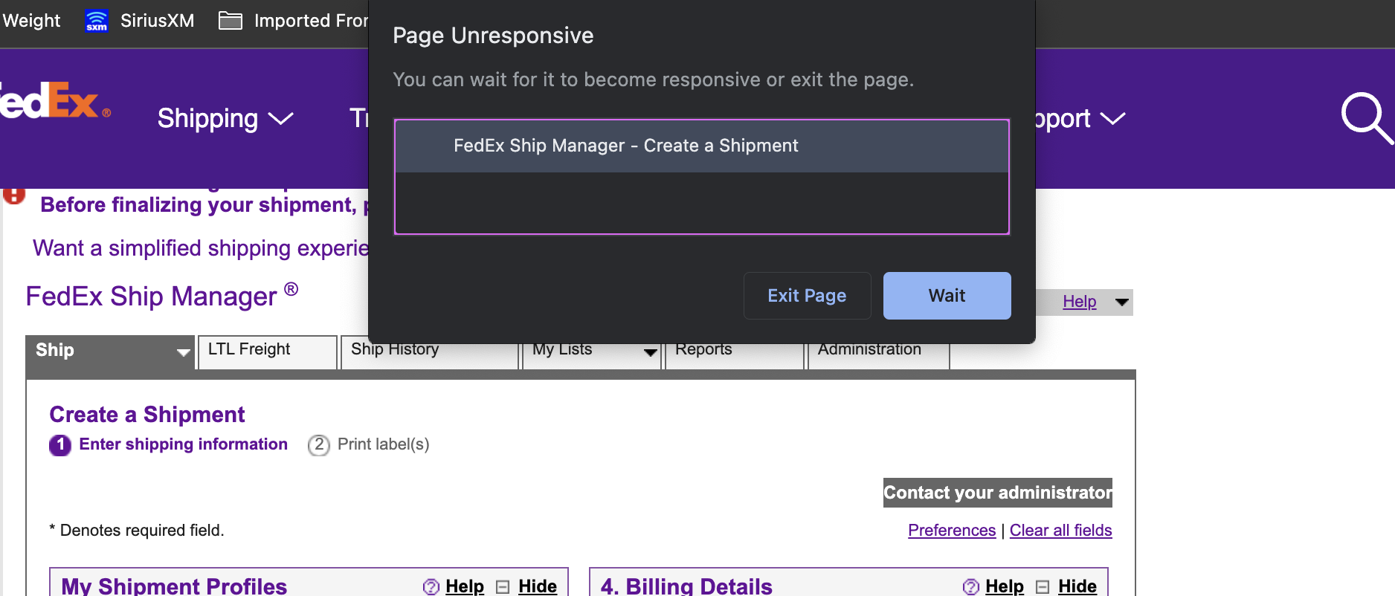Image resolution: width=1395 pixels, height=596 pixels.
Task: Collapse Billing Details section with Hide icon
Action: pyautogui.click(x=1043, y=586)
